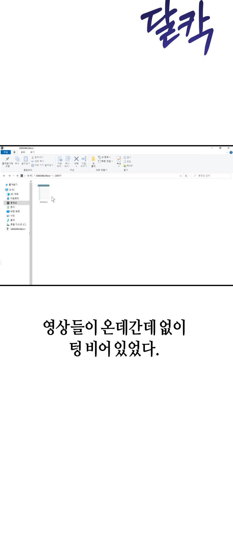Refresh the folder view

click(x=186, y=176)
